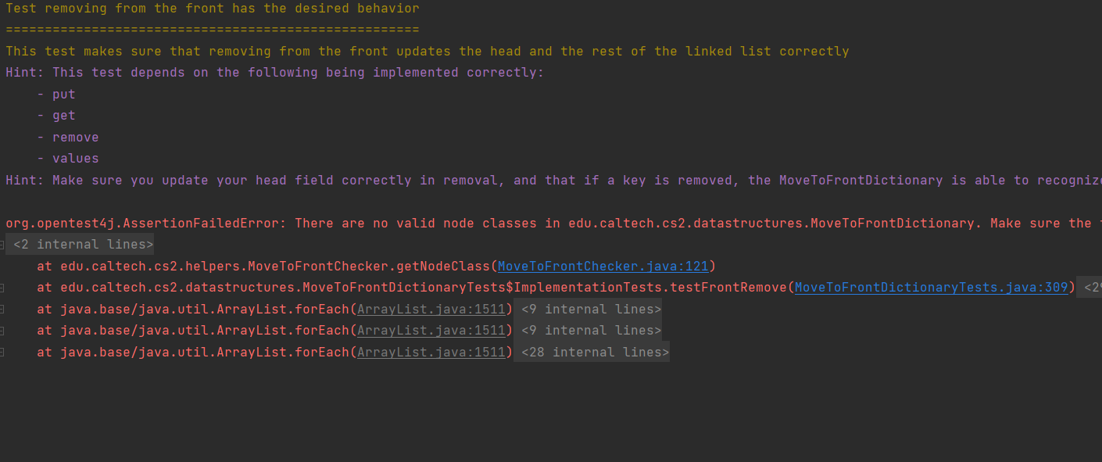Image resolution: width=1102 pixels, height=462 pixels.
Task: Click the gutter fold icon on the first ArrayList.forEach line
Action: 2,309
